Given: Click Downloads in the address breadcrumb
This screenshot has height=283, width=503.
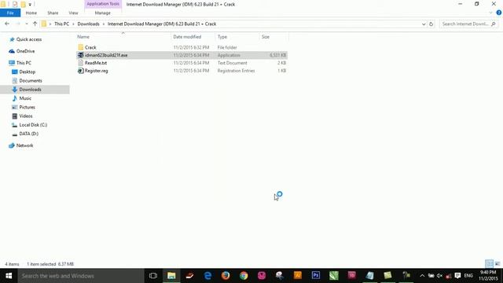Looking at the screenshot, I should [88, 24].
